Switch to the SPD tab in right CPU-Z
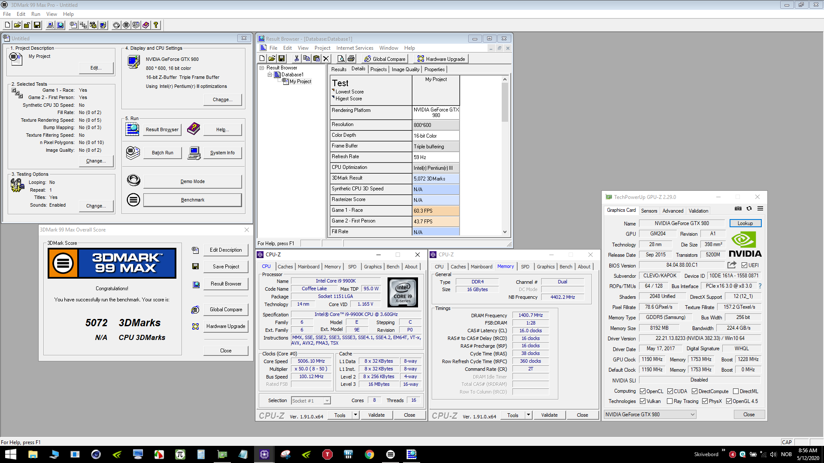824x463 pixels. tap(525, 267)
